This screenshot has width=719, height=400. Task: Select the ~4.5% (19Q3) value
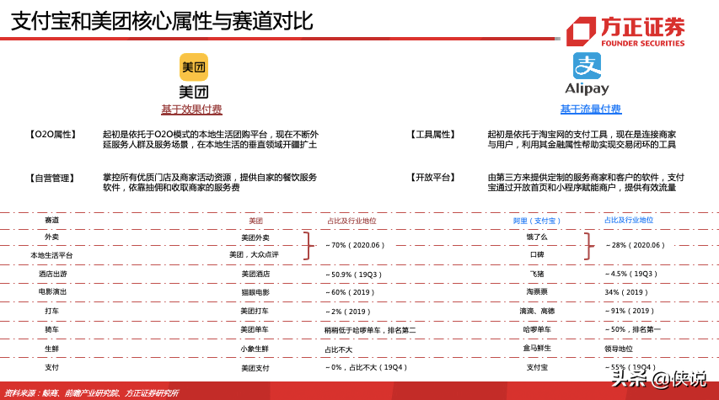(631, 274)
